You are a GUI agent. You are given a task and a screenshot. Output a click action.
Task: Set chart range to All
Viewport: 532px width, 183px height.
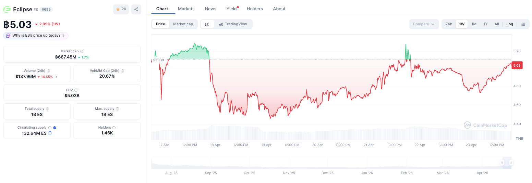point(497,24)
